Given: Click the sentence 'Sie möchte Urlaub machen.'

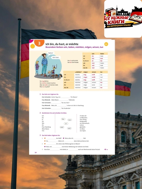Looking at the screenshot, I should [x=48, y=83].
